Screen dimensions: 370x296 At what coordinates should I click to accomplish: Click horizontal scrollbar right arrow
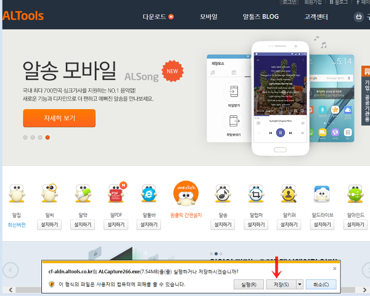(364, 290)
